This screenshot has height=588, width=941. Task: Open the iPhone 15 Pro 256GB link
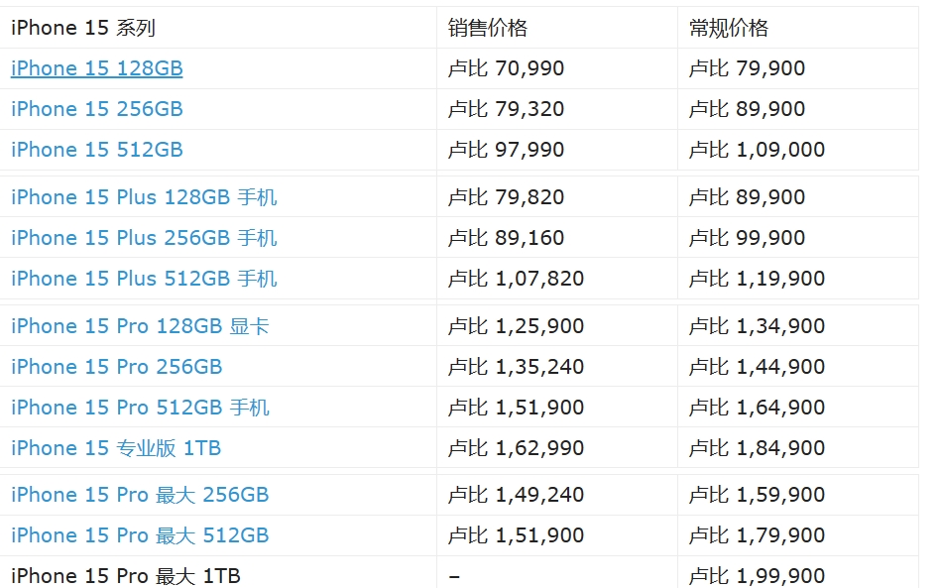[116, 367]
